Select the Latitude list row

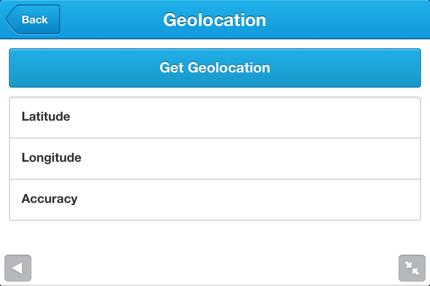(215, 118)
